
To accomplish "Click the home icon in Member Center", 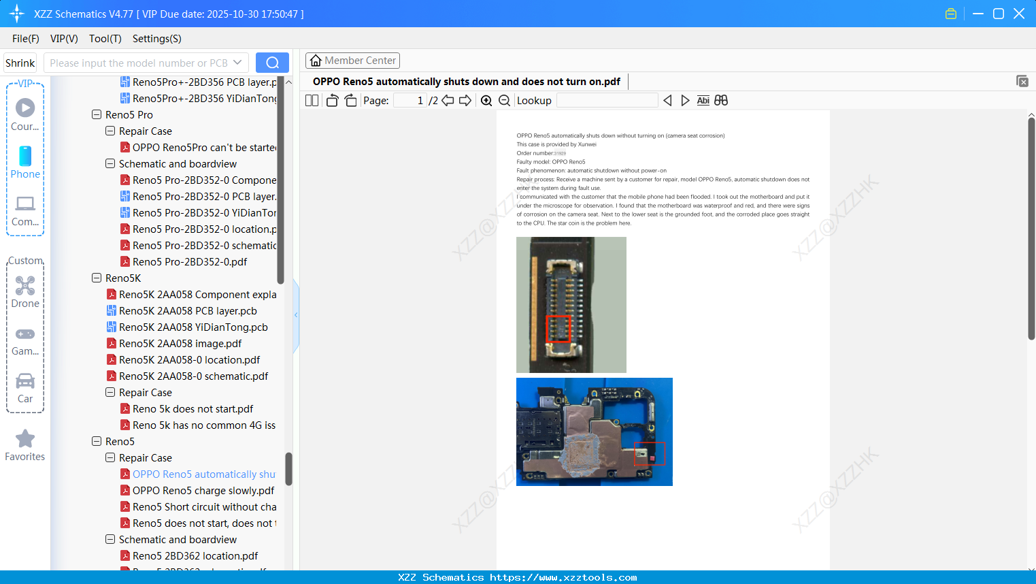I will click(x=316, y=61).
